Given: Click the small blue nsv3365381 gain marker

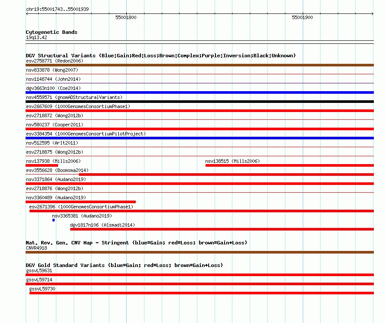Looking at the screenshot, I should pyautogui.click(x=53, y=220).
